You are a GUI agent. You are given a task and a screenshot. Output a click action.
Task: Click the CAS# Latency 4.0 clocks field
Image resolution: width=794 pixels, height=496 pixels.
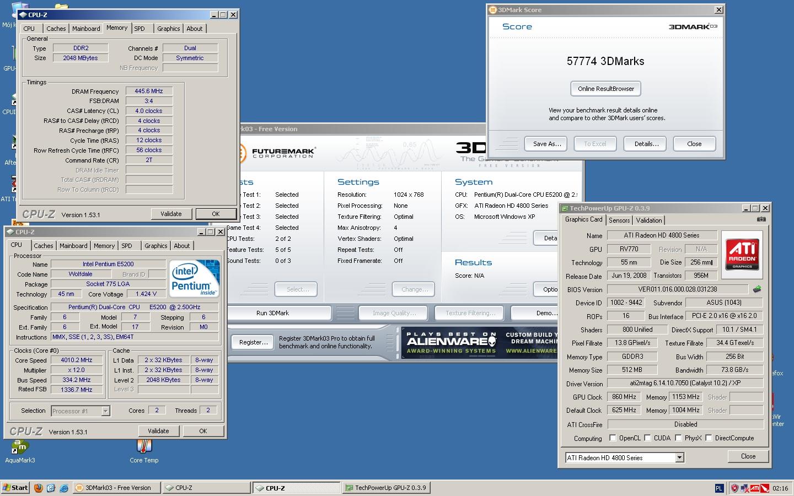click(x=149, y=111)
